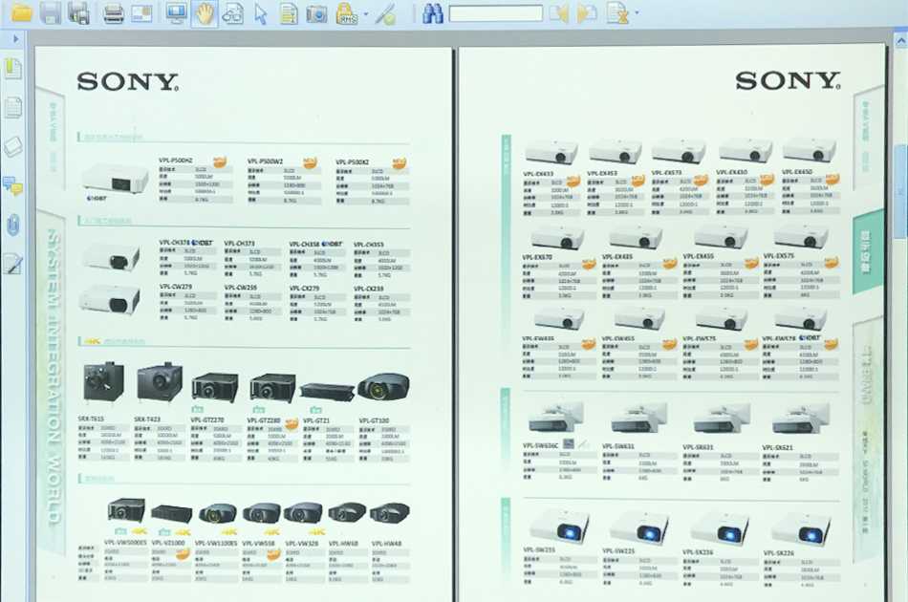The image size is (908, 602).
Task: Open the Bookmarks panel in sidebar
Action: 12,68
